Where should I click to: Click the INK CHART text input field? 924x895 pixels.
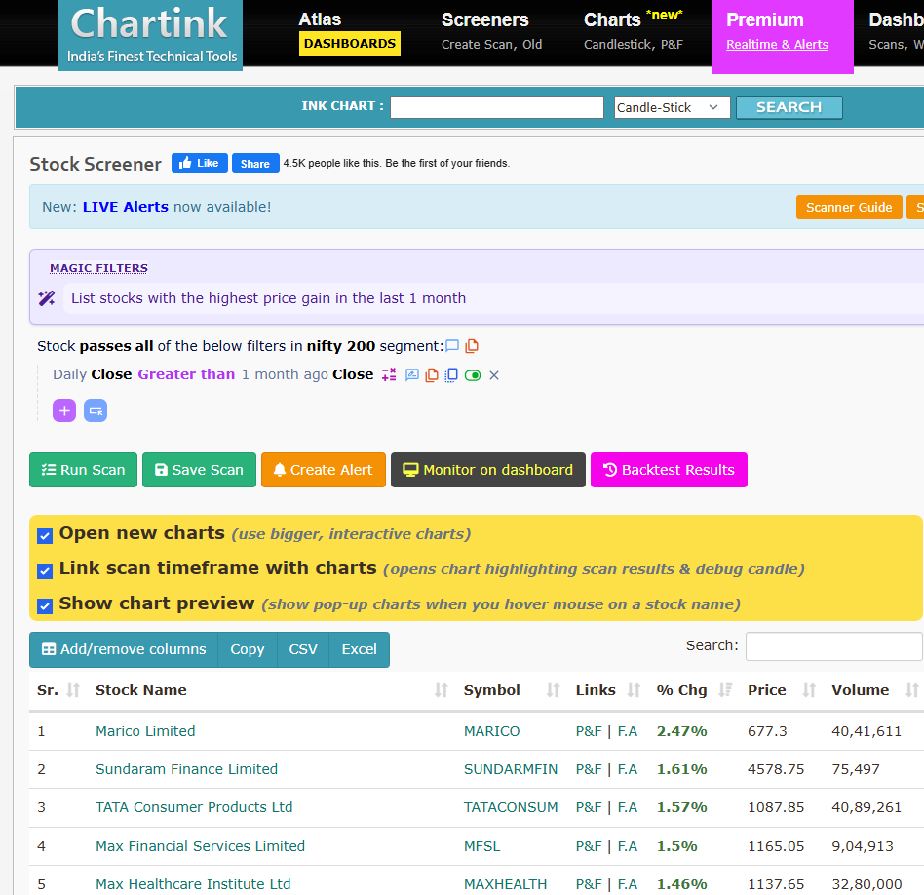point(497,107)
